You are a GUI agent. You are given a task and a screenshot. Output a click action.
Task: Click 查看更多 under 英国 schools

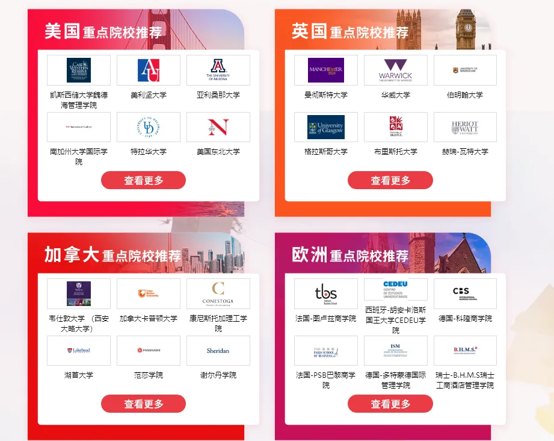point(390,180)
